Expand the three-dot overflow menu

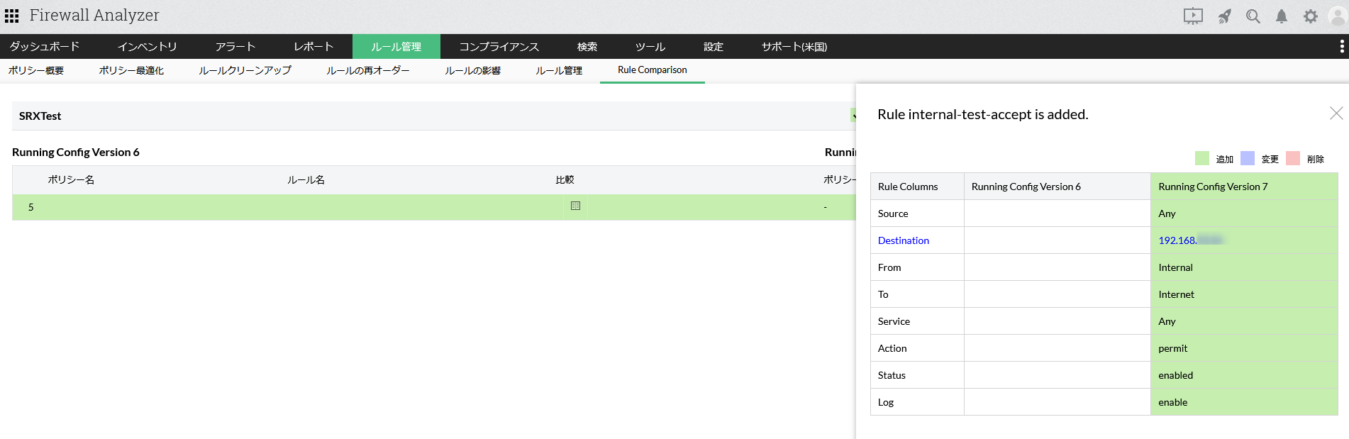tap(1341, 47)
